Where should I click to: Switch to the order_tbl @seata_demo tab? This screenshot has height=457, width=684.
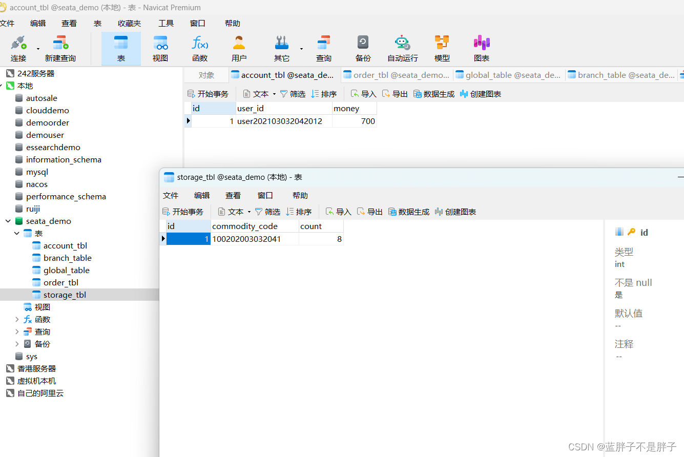pyautogui.click(x=397, y=75)
